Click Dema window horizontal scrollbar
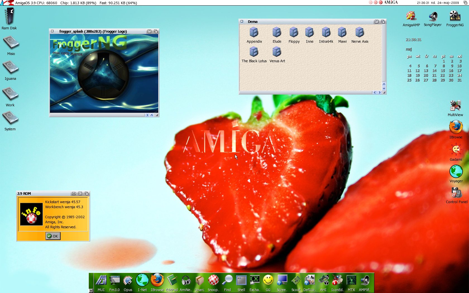The height and width of the screenshot is (293, 469). point(306,92)
